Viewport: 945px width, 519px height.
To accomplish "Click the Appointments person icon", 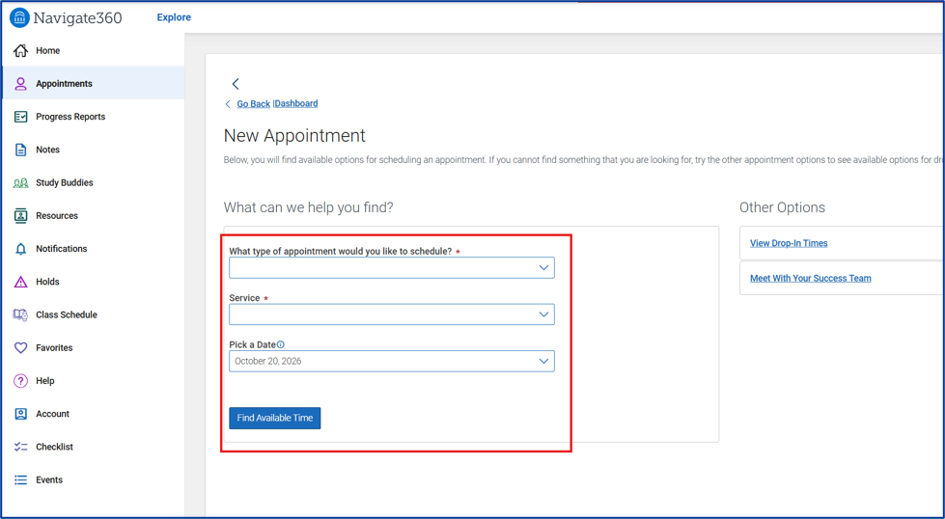I will pos(20,84).
